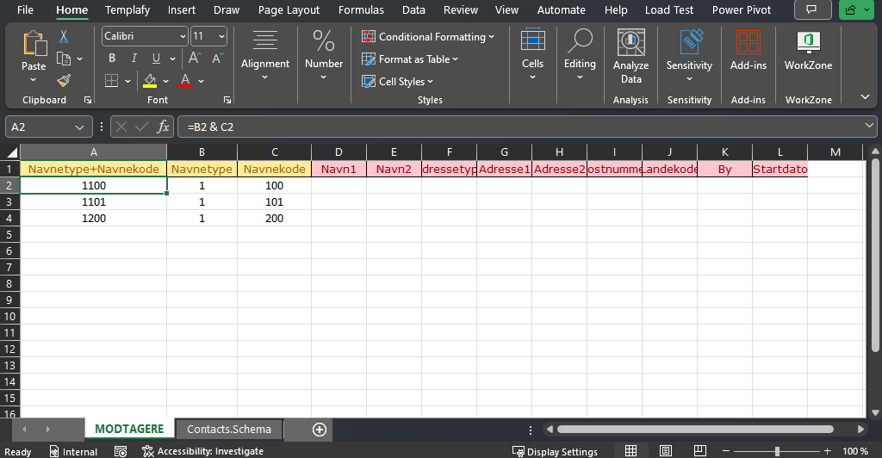Open the Name Box dropdown arrow
Viewport: 882px width, 458px height.
[x=80, y=127]
